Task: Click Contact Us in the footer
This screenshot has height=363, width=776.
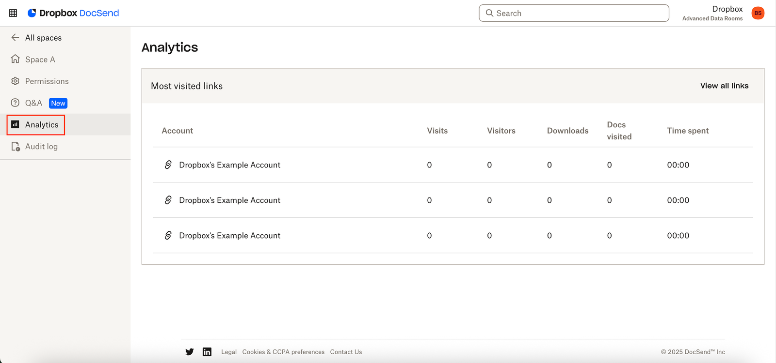Action: pos(346,352)
